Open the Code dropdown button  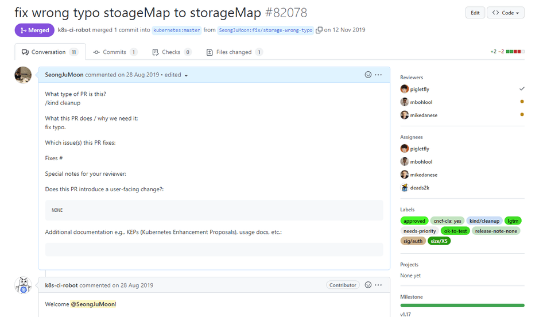pyautogui.click(x=505, y=13)
